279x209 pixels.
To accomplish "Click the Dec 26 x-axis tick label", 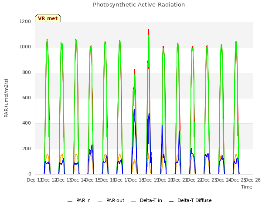I will [x=253, y=180].
